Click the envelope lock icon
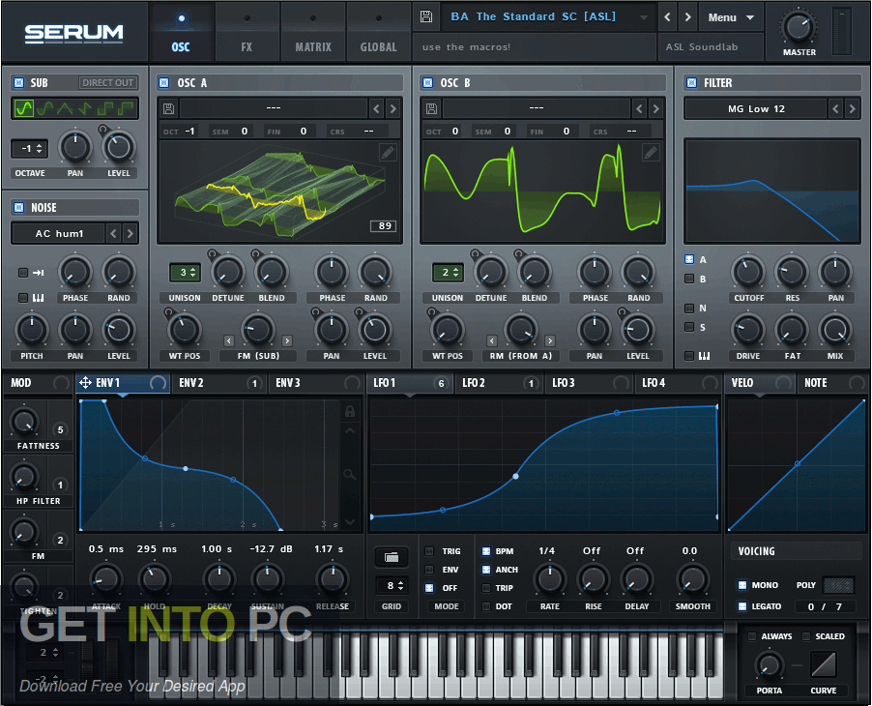The height and width of the screenshot is (706, 872). pos(350,411)
